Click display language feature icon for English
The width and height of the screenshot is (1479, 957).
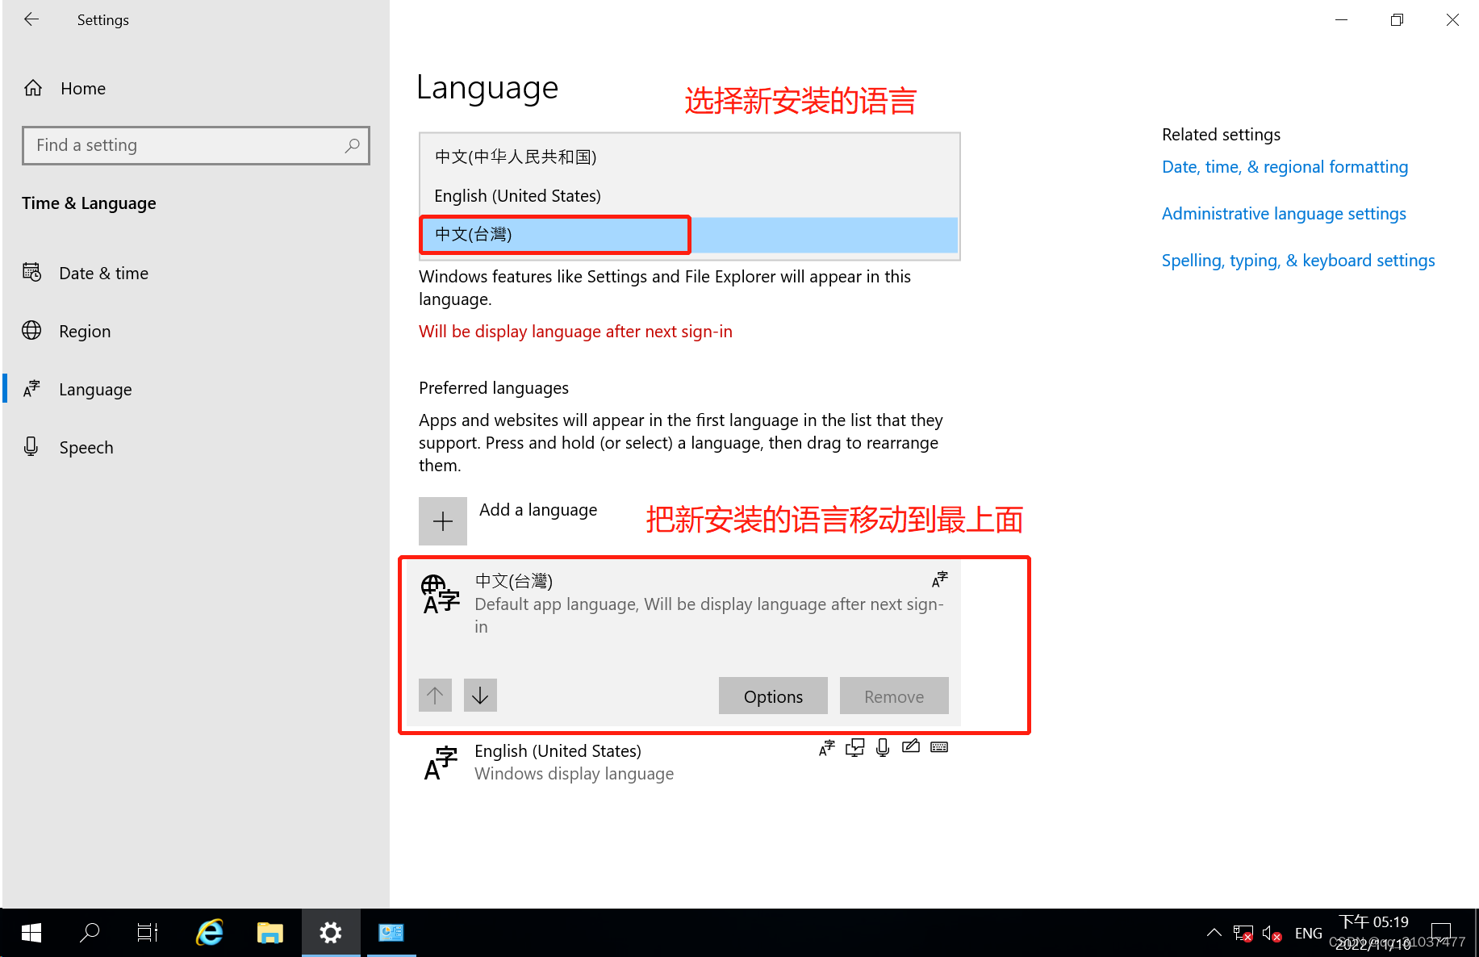click(x=827, y=748)
